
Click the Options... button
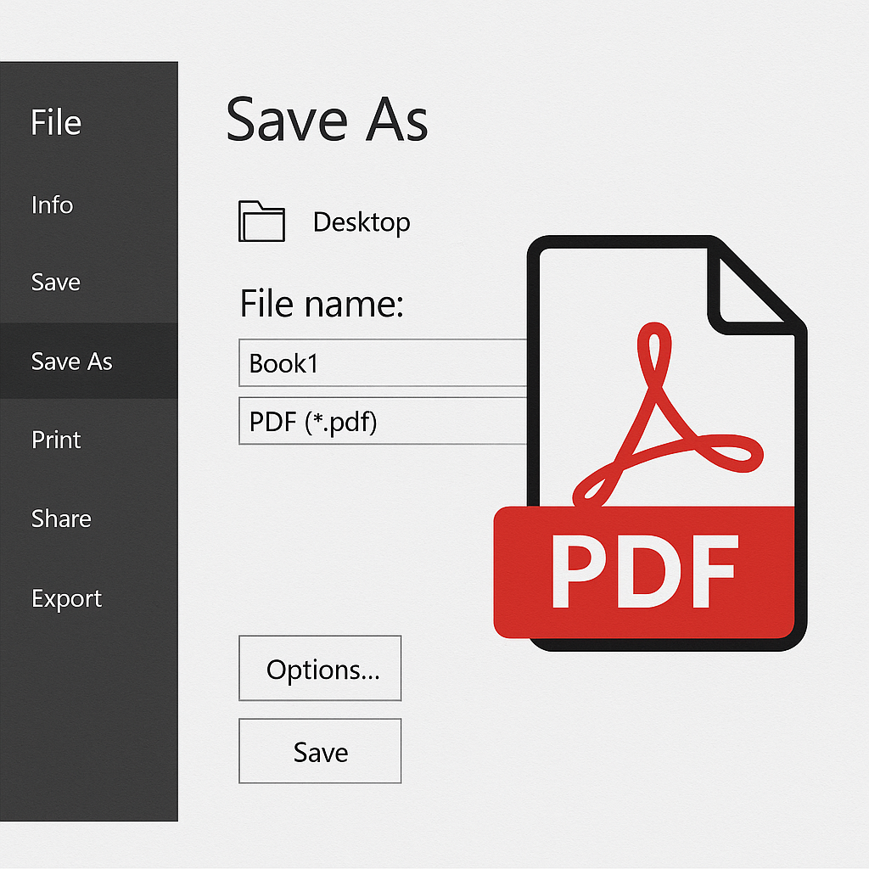(x=320, y=669)
